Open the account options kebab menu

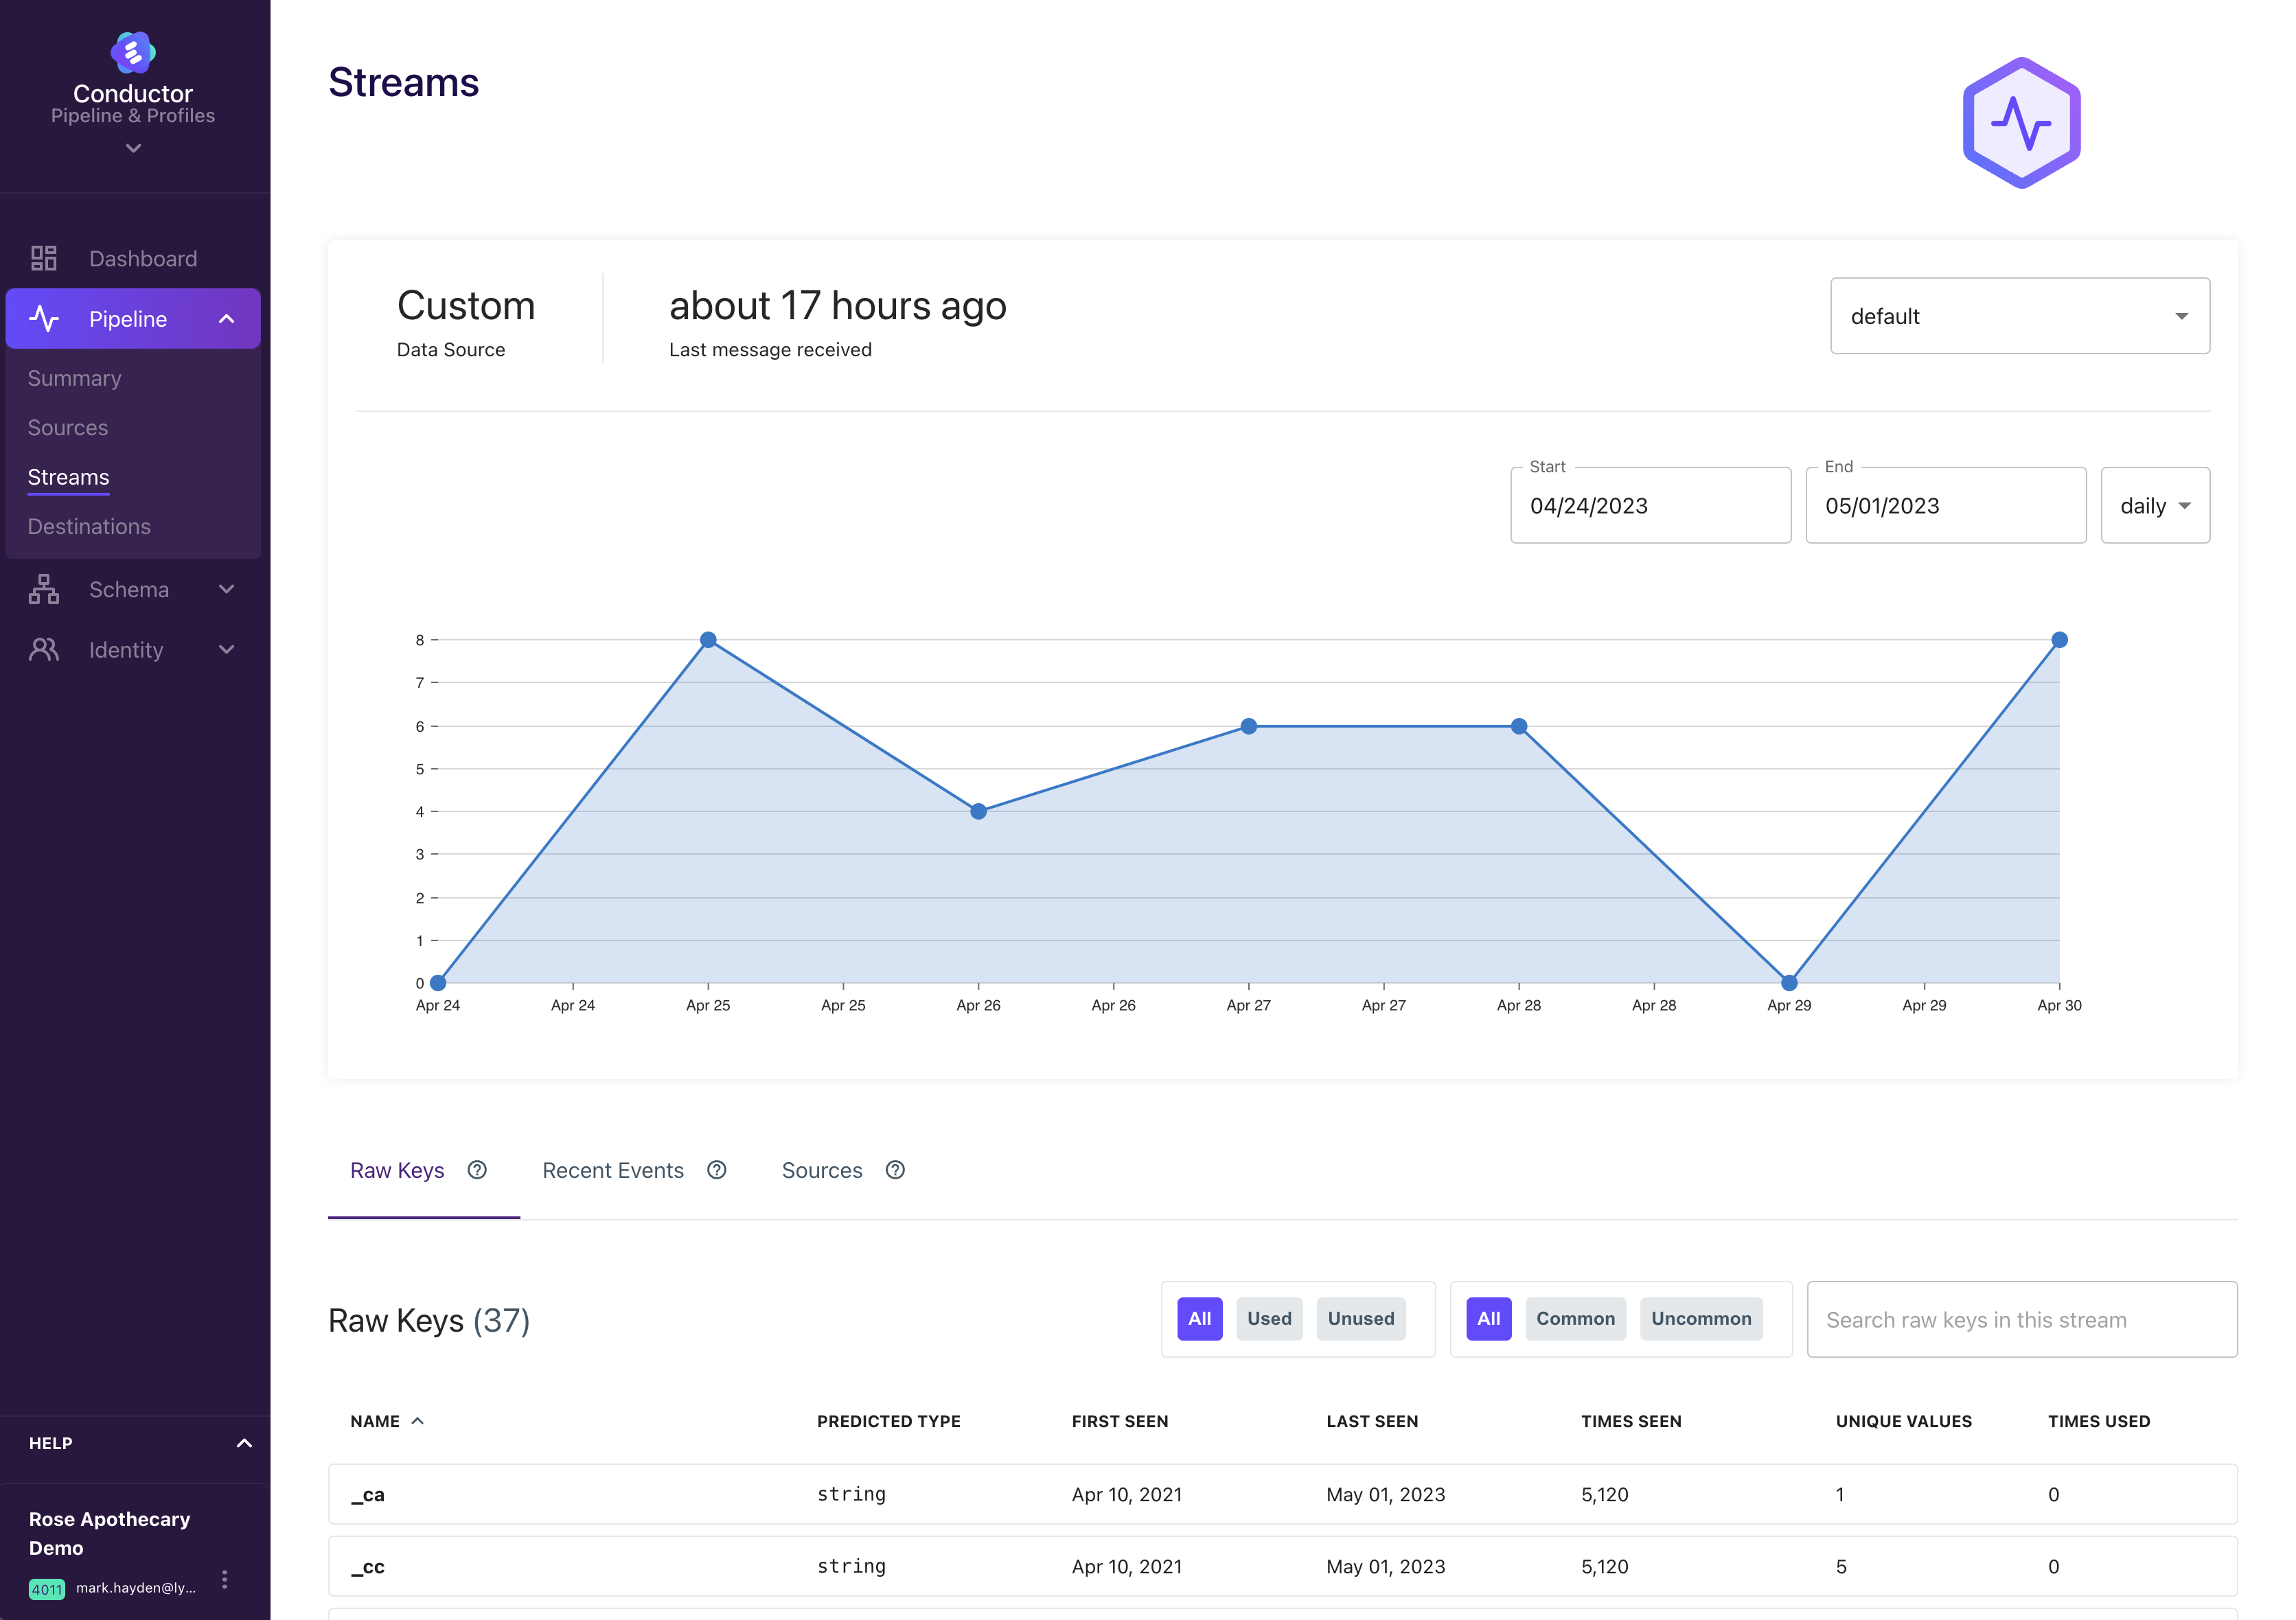(224, 1579)
